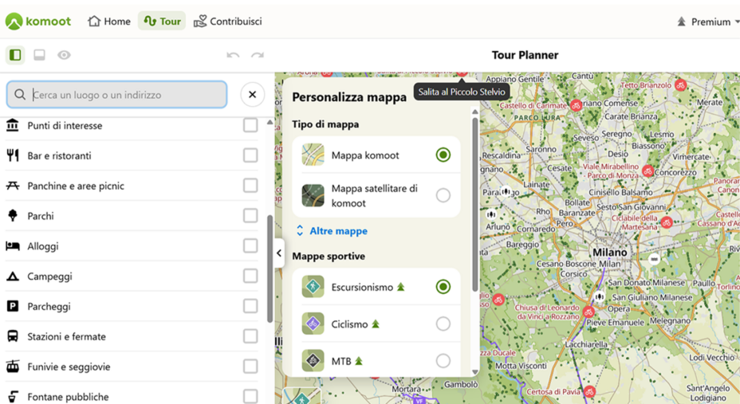Click the picnic table icon

tap(13, 186)
